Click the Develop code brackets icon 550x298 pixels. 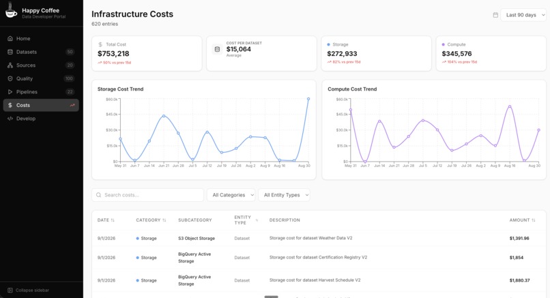click(x=10, y=119)
